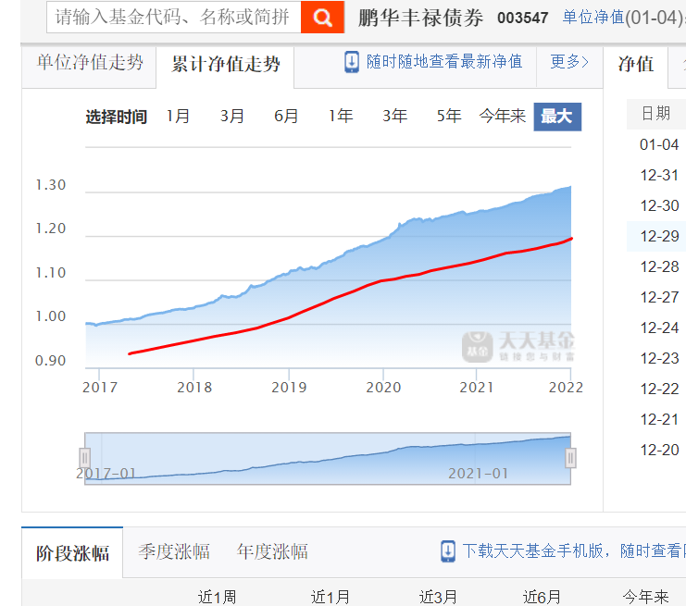Click the 12-28 date row
The height and width of the screenshot is (606, 686).
click(659, 266)
